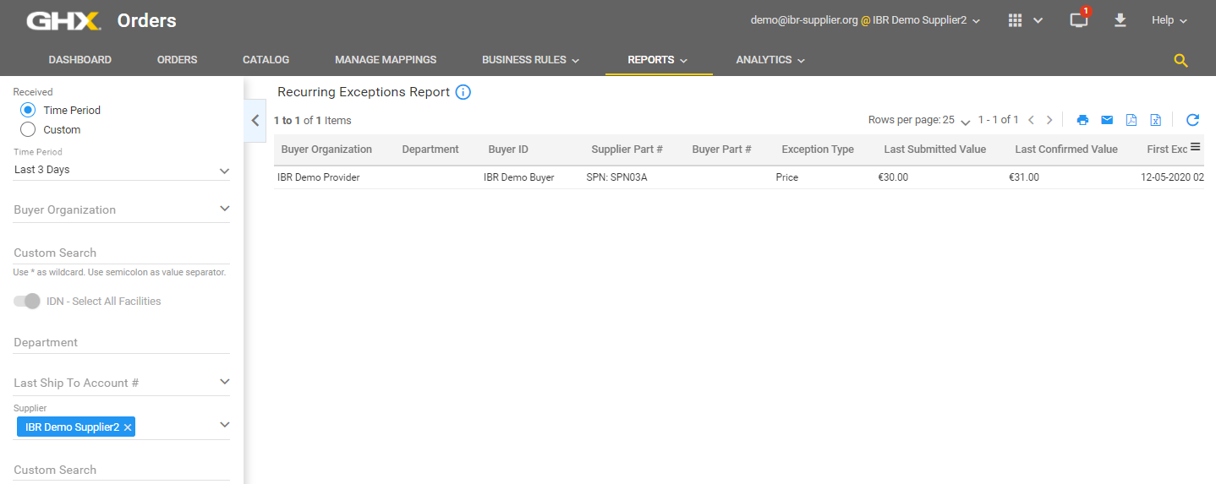
Task: Collapse the filter side panel
Action: click(x=255, y=121)
